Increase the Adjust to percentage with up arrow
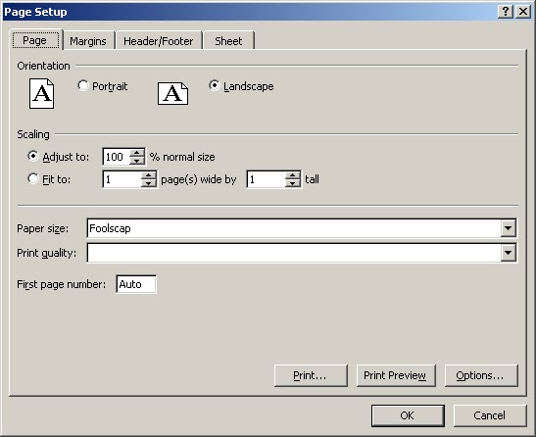The width and height of the screenshot is (536, 437). 137,153
